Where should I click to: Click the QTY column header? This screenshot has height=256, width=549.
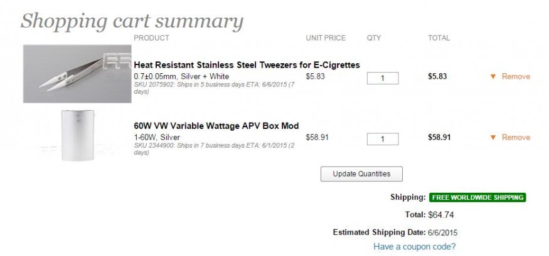(x=374, y=38)
